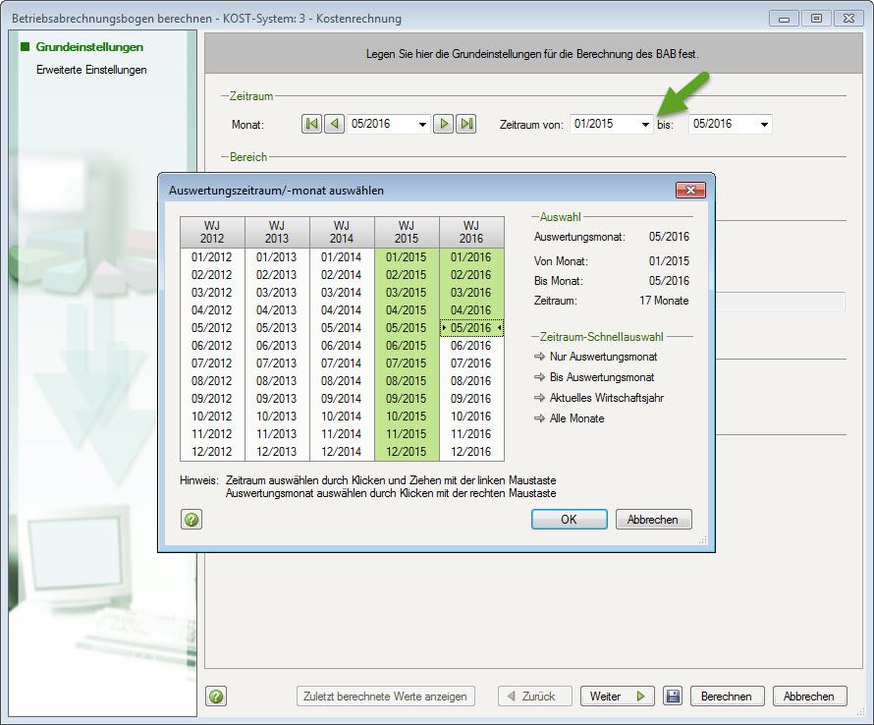
Task: Confirm selection with OK button
Action: tap(569, 520)
